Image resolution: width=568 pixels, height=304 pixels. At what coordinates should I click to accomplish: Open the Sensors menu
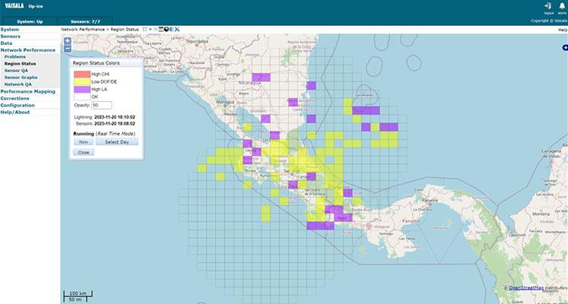[x=11, y=36]
